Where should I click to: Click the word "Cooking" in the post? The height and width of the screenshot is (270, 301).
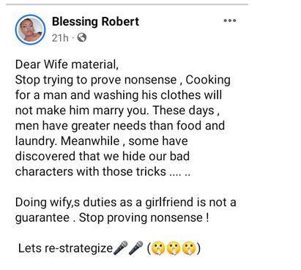pyautogui.click(x=208, y=80)
